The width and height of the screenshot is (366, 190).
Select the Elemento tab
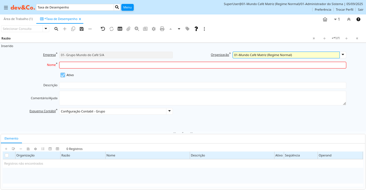pos(11,138)
